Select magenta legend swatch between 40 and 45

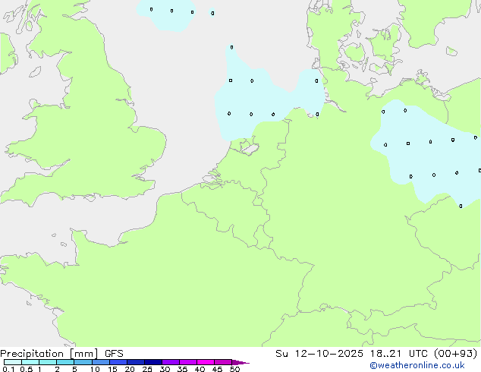(x=206, y=362)
